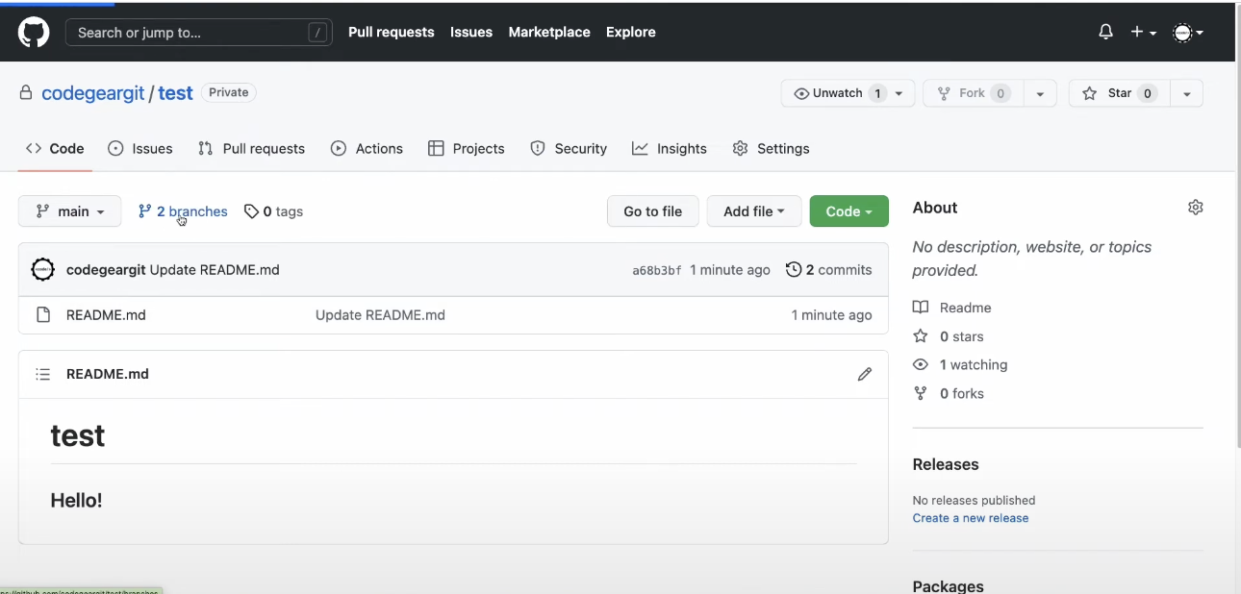This screenshot has width=1241, height=594.
Task: Open the About section settings gear
Action: coord(1195,207)
